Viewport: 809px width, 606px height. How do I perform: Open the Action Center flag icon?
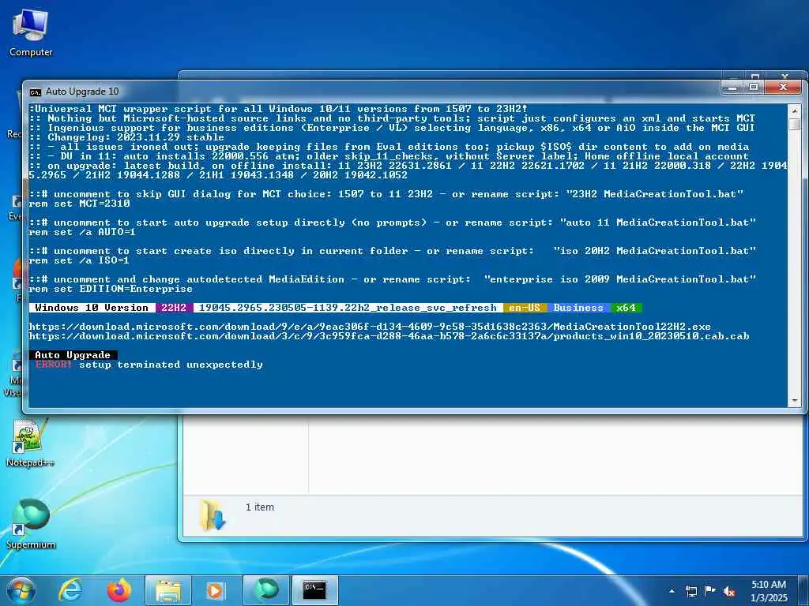[710, 591]
